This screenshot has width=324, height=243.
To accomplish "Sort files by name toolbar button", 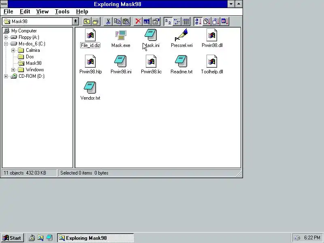I will point(198,21).
